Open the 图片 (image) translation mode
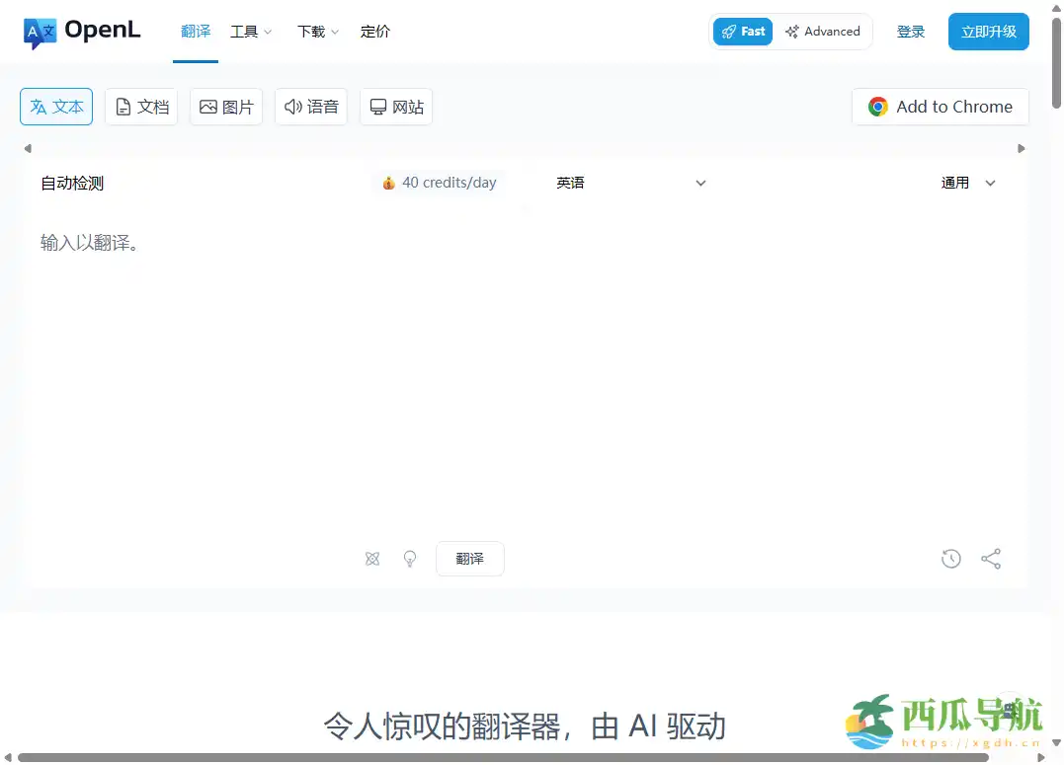This screenshot has width=1064, height=765. 226,106
